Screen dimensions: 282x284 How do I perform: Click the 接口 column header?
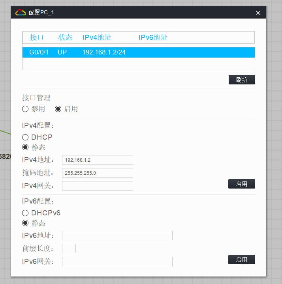[37, 37]
